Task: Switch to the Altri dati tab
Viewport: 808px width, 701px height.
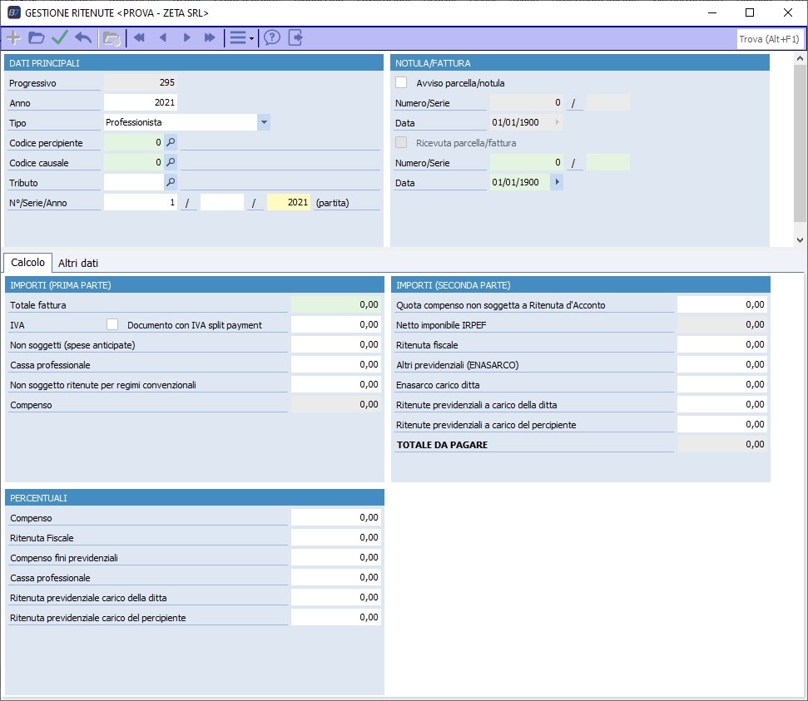Action: click(x=78, y=263)
